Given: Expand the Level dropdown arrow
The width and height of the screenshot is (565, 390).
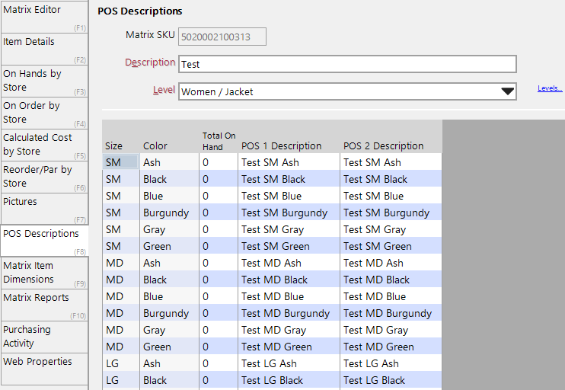Looking at the screenshot, I should [x=507, y=91].
